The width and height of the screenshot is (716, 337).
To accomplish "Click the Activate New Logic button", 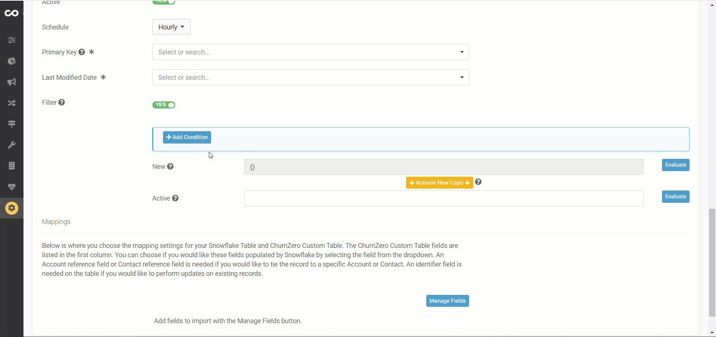I will click(x=439, y=183).
